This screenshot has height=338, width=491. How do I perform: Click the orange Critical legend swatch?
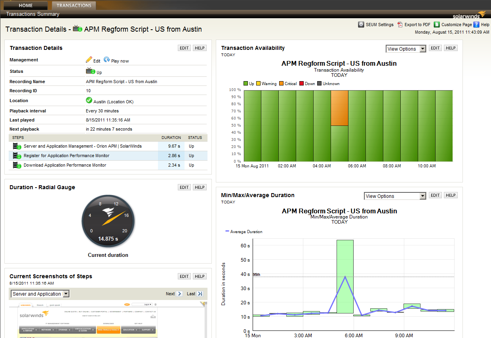pos(282,84)
